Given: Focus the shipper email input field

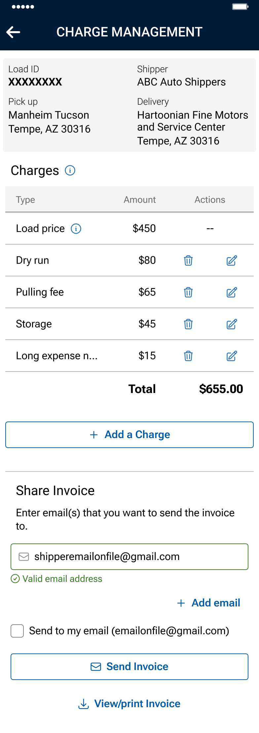Looking at the screenshot, I should click(129, 557).
